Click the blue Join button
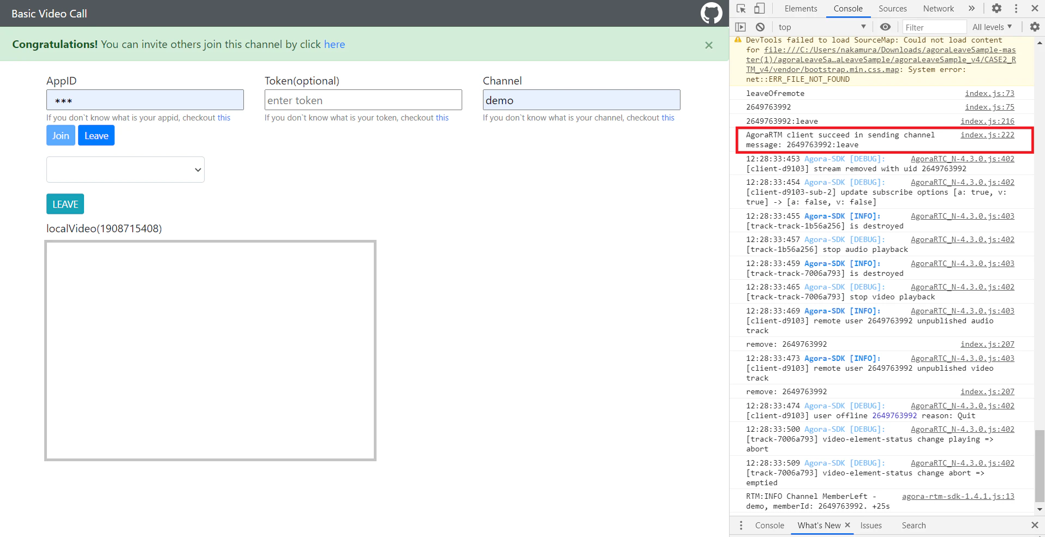The height and width of the screenshot is (537, 1045). coord(61,136)
